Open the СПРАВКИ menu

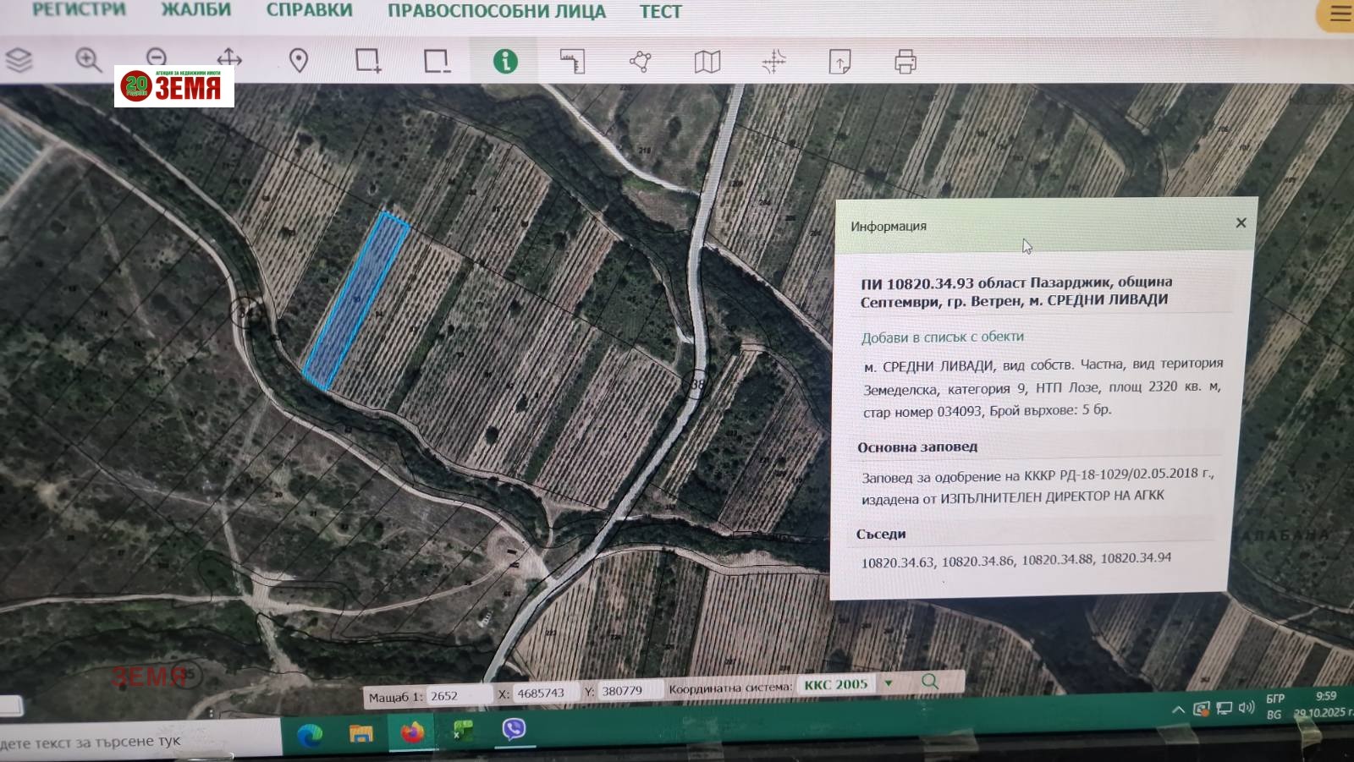click(x=309, y=10)
